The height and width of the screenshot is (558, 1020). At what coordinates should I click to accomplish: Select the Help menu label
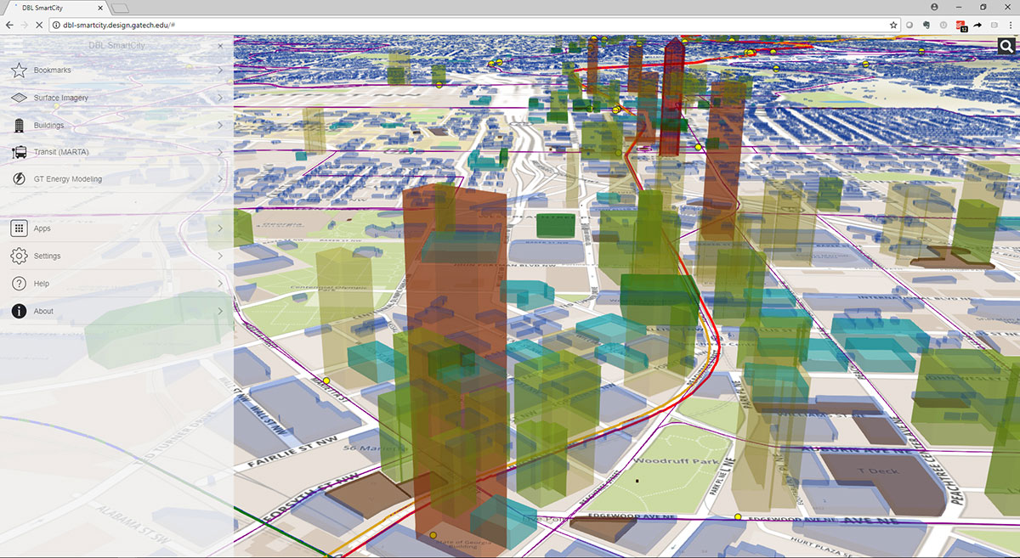42,284
